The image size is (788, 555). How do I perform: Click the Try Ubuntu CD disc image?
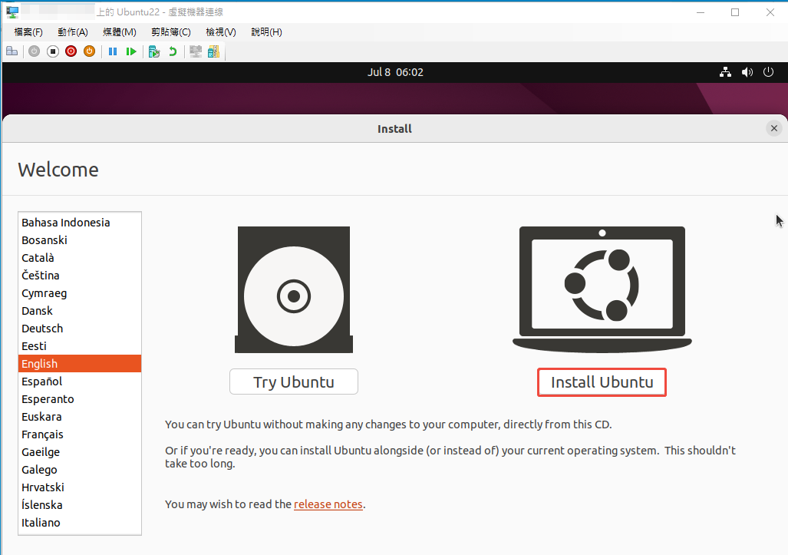tap(294, 289)
